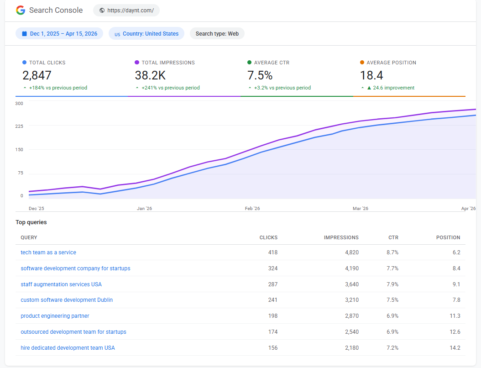Open the https://daynt.com/ property selector
The height and width of the screenshot is (368, 481).
pos(126,11)
